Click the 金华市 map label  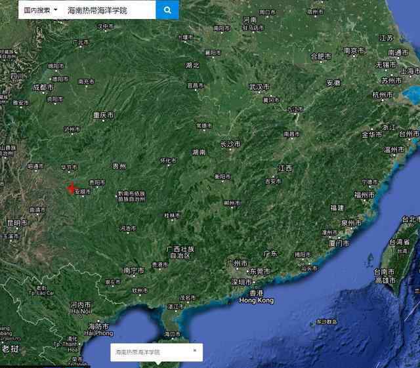372,134
